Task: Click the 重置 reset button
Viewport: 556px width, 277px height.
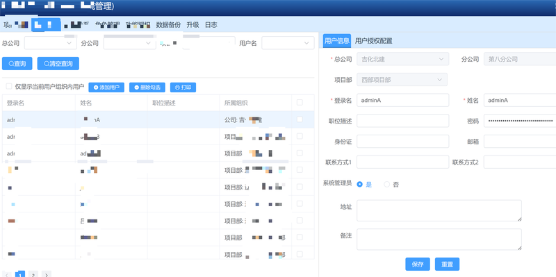Action: tap(447, 265)
